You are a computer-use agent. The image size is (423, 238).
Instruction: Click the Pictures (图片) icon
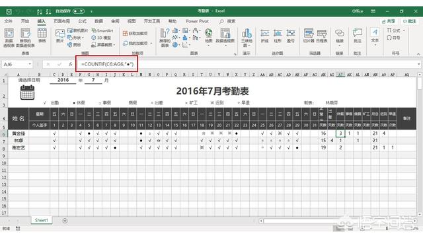[x=60, y=36]
